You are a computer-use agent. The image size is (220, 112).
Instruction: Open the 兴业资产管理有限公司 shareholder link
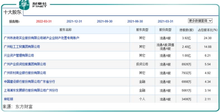pos(19,55)
